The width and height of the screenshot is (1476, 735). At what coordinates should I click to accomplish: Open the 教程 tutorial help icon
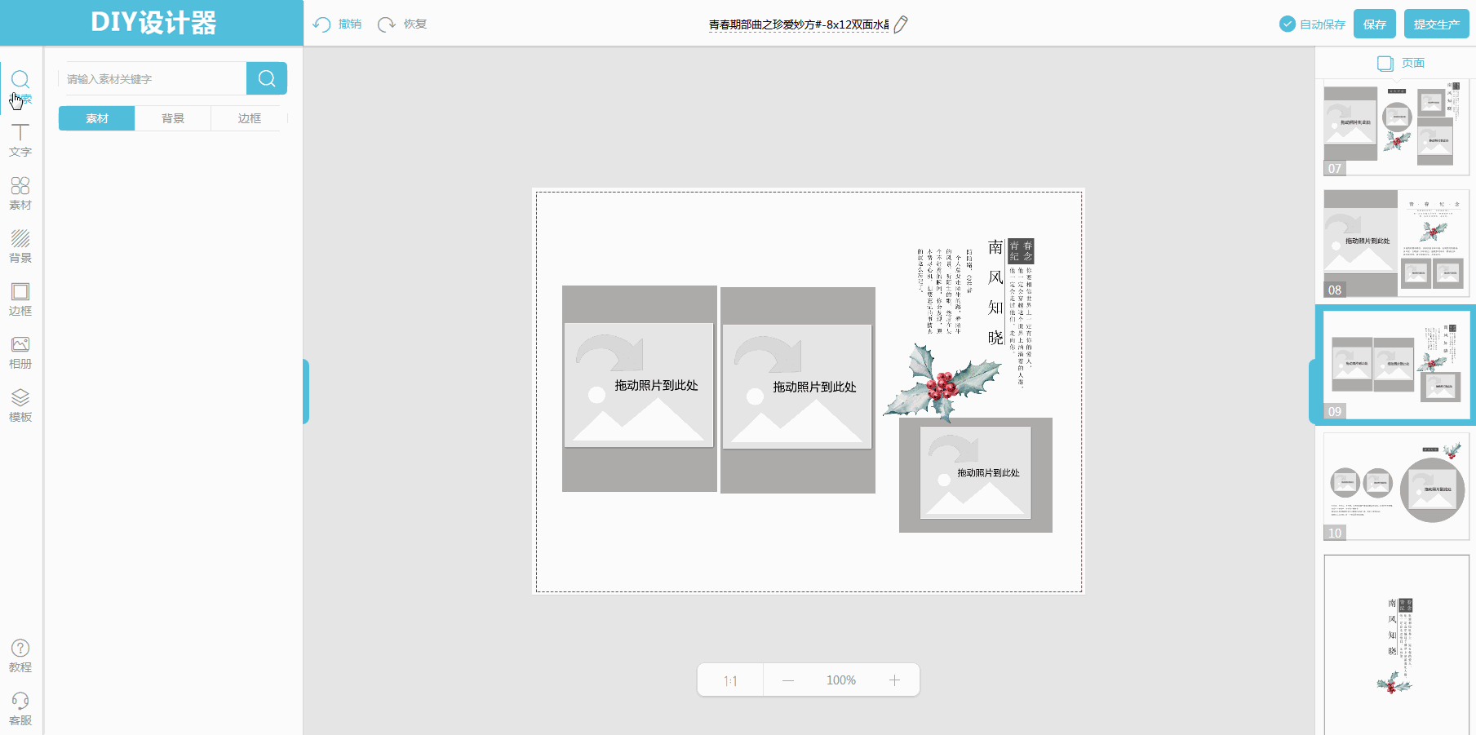coord(20,655)
